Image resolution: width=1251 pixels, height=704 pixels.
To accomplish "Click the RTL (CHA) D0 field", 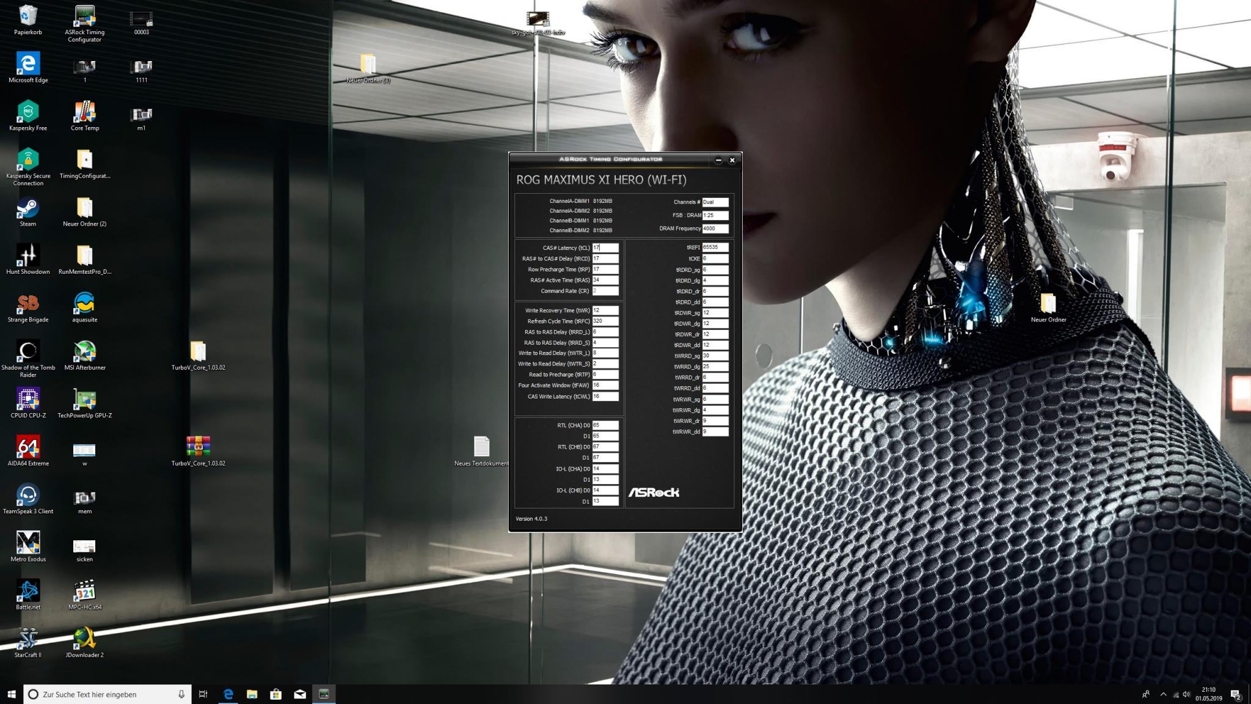I will click(x=605, y=425).
